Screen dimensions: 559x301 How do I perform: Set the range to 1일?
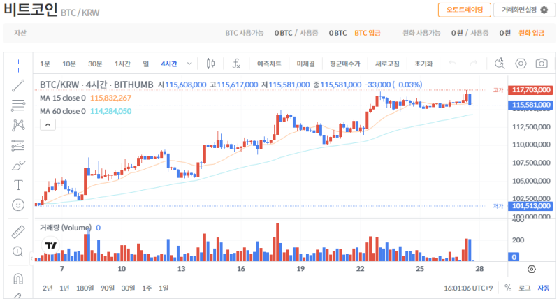(164, 288)
